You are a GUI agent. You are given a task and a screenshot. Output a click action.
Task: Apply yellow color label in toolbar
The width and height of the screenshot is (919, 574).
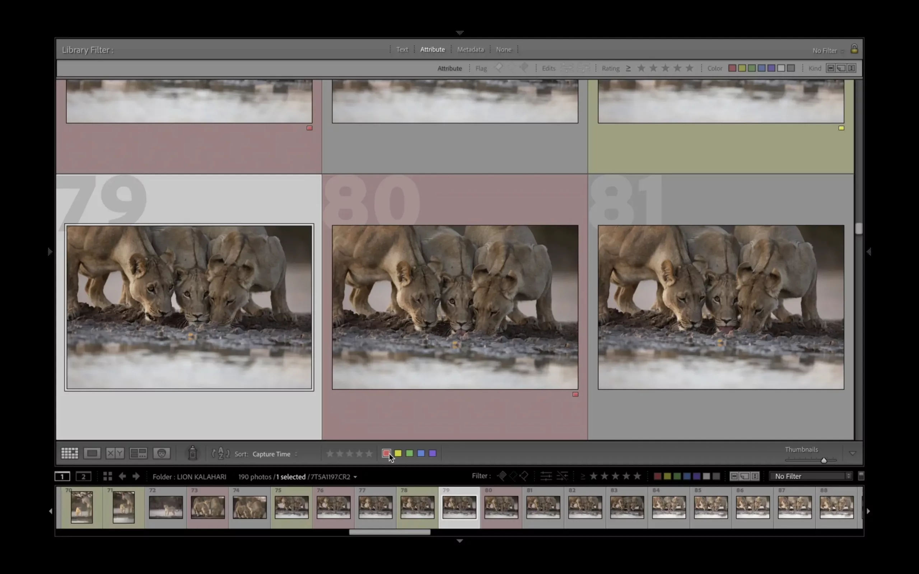398,453
